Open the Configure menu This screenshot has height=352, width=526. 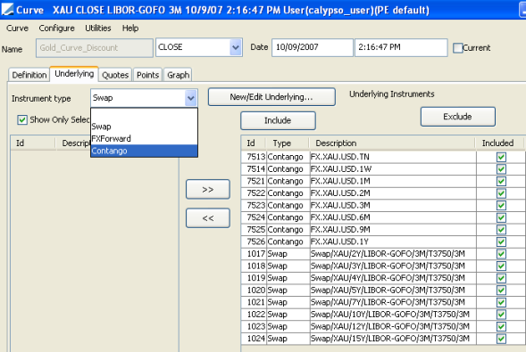(56, 29)
